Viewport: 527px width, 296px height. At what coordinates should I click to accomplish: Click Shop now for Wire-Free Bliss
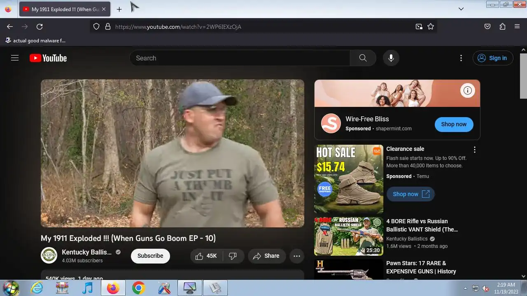454,124
